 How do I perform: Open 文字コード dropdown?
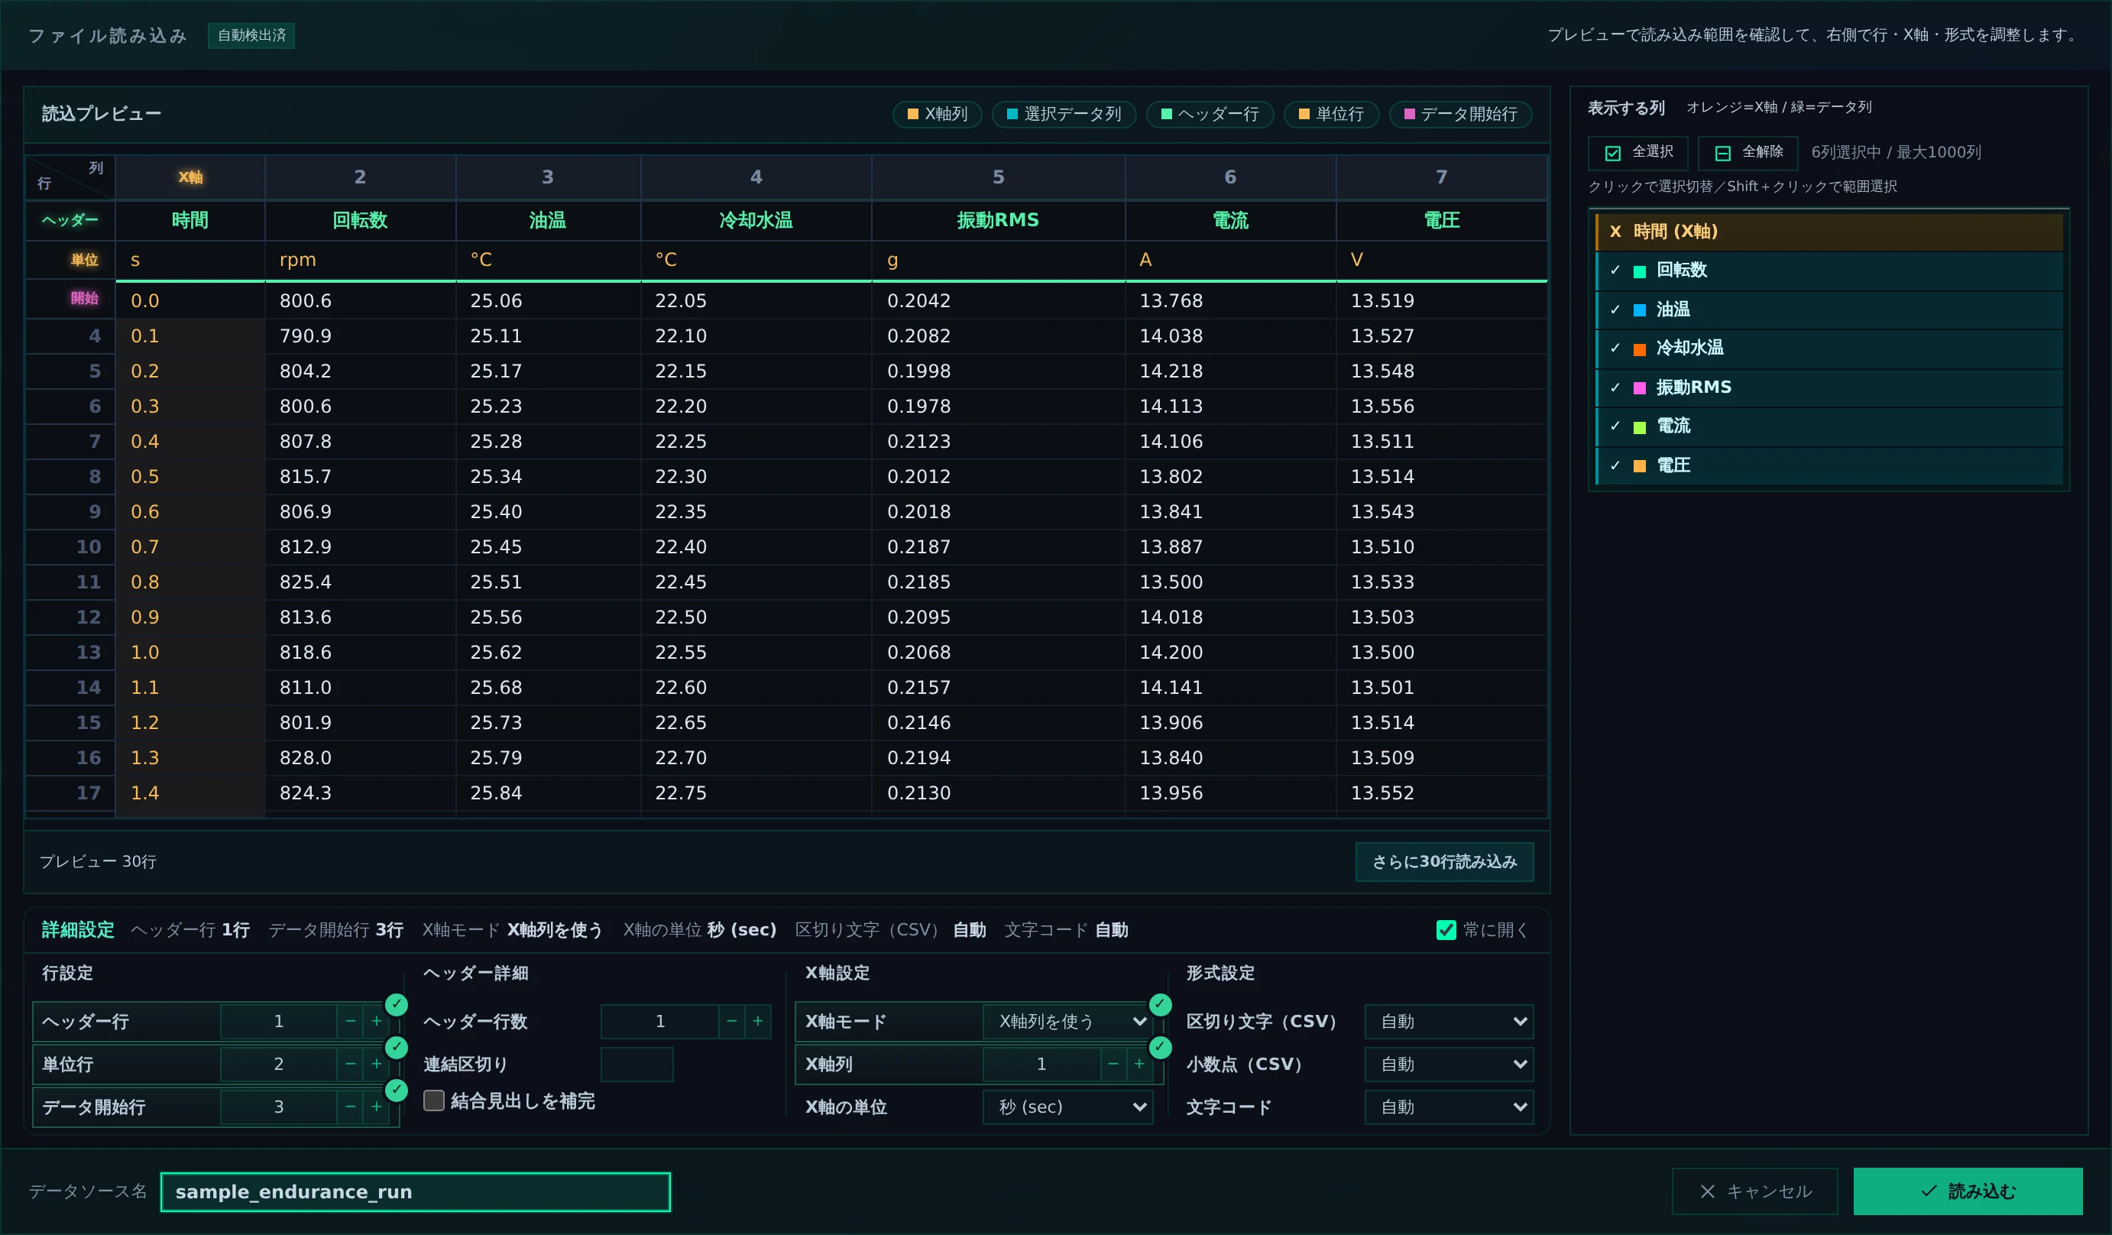1448,1107
